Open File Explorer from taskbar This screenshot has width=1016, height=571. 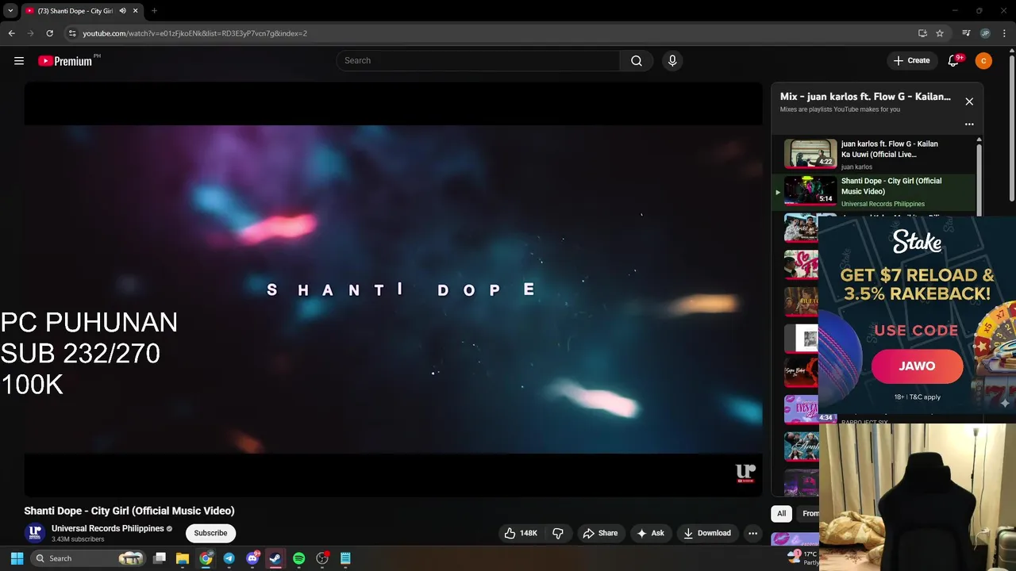pos(183,558)
